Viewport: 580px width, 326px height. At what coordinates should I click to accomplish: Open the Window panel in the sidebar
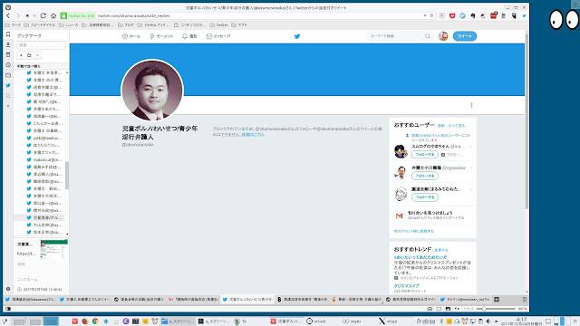(x=8, y=75)
